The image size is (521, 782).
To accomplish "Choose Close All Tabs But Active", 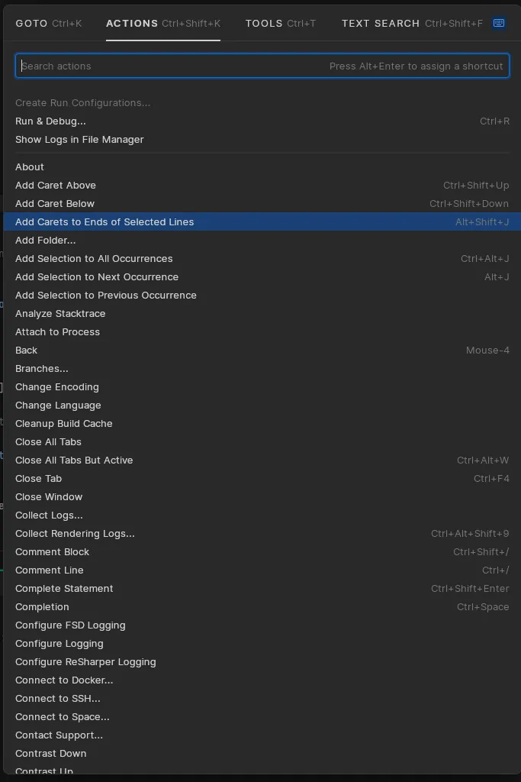I will click(74, 460).
